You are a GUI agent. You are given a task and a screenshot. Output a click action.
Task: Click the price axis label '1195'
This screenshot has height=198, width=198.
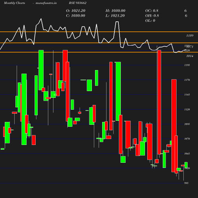[x=187, y=65]
